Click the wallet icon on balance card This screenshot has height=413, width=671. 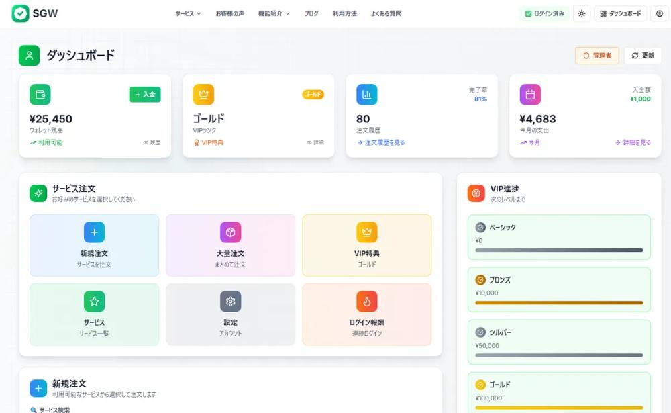(x=40, y=95)
